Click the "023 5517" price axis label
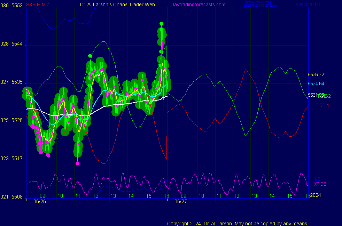Screen dimensions: 342x226 tap(11, 159)
